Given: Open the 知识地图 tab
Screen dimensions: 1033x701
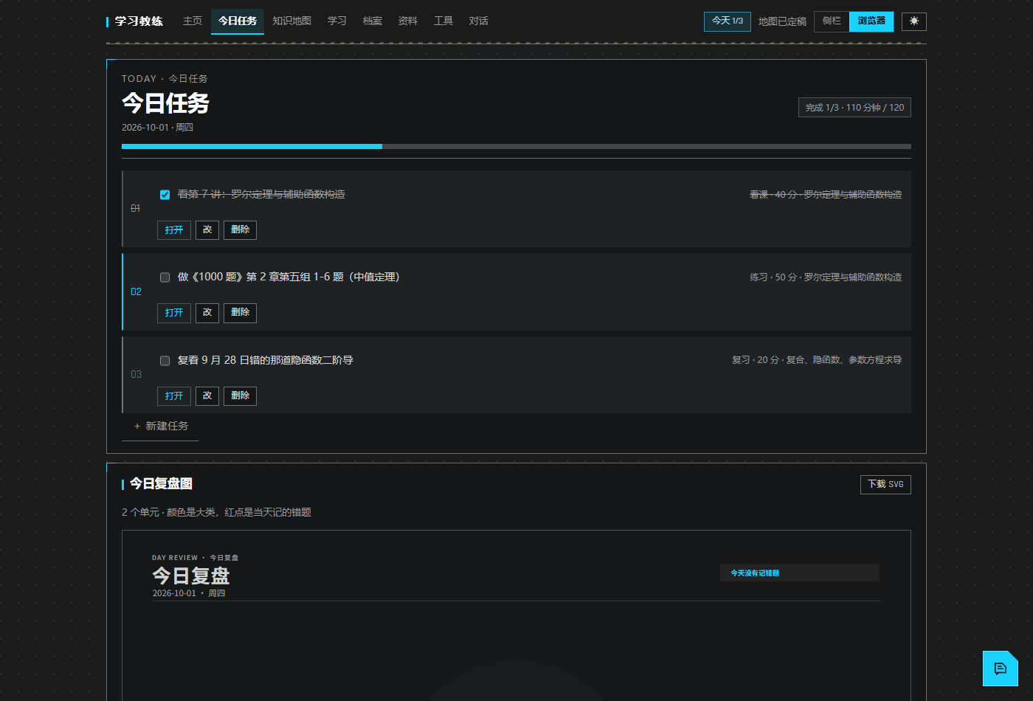Looking at the screenshot, I should pyautogui.click(x=291, y=21).
